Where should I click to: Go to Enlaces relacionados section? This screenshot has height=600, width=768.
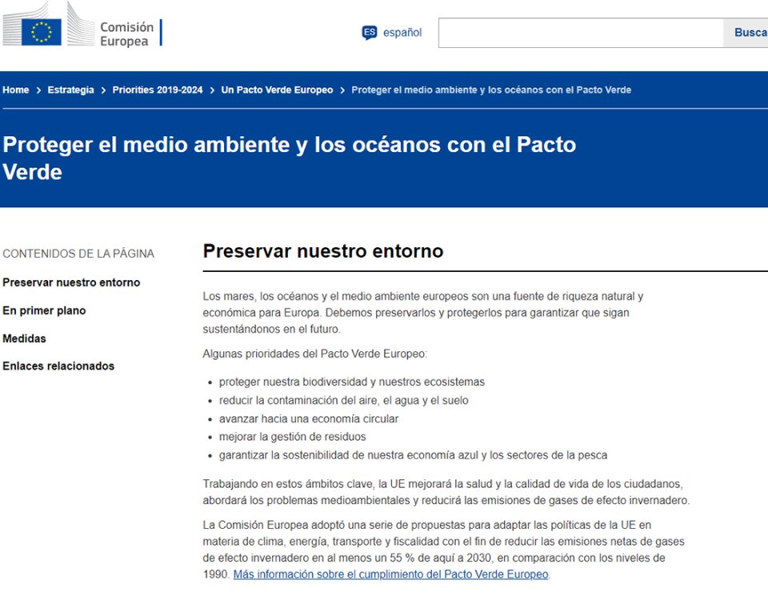point(58,366)
